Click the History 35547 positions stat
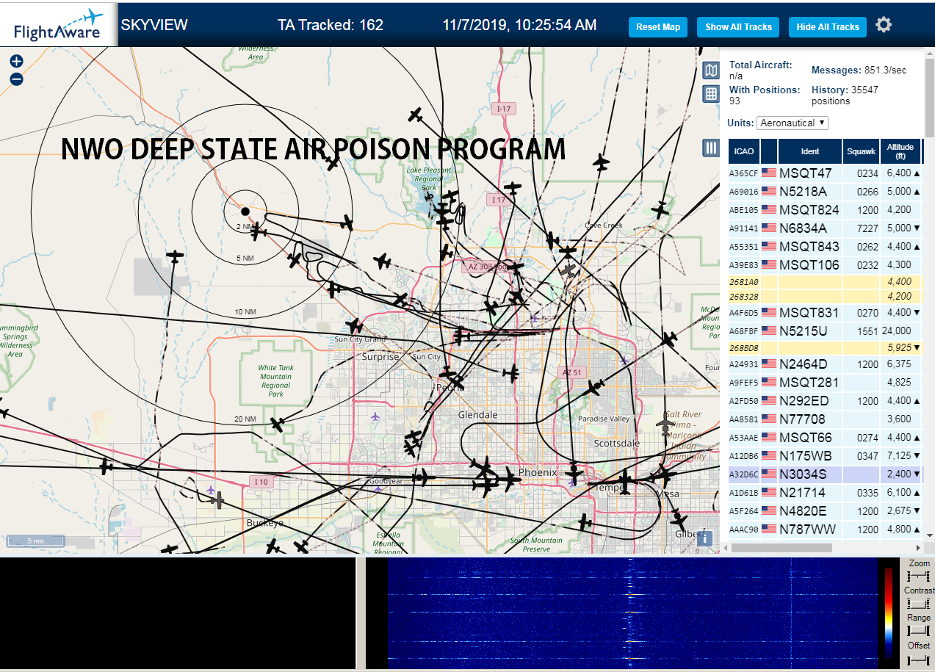935x672 pixels. [845, 95]
